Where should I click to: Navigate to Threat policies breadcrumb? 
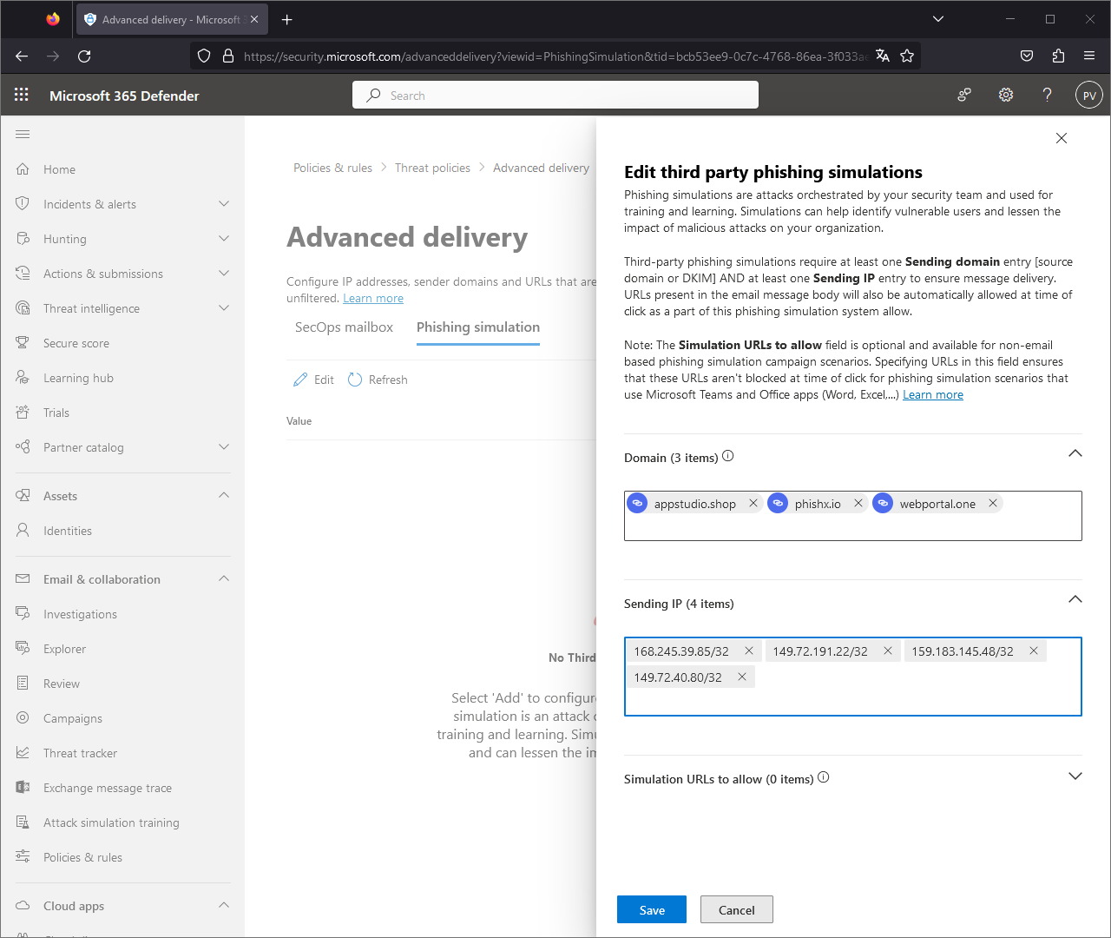[432, 168]
